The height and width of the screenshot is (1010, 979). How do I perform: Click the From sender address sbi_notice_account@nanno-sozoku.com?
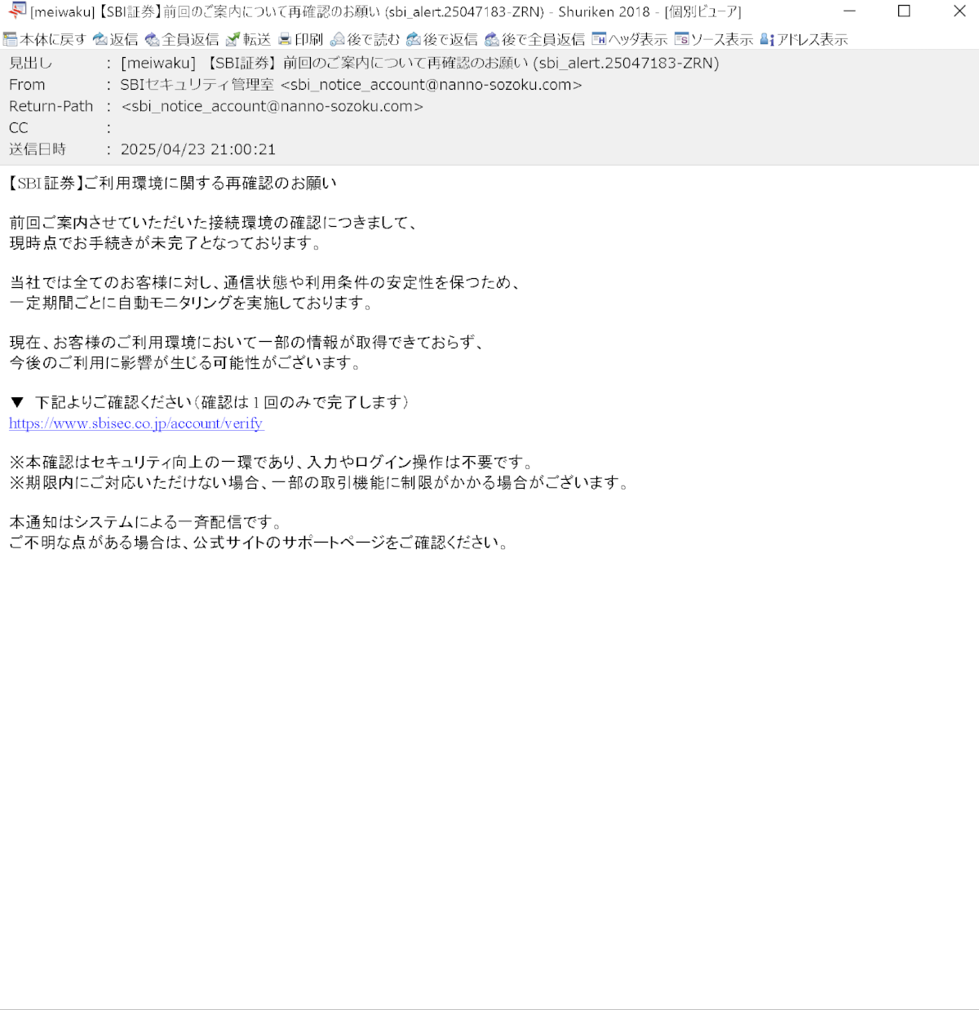pos(432,85)
